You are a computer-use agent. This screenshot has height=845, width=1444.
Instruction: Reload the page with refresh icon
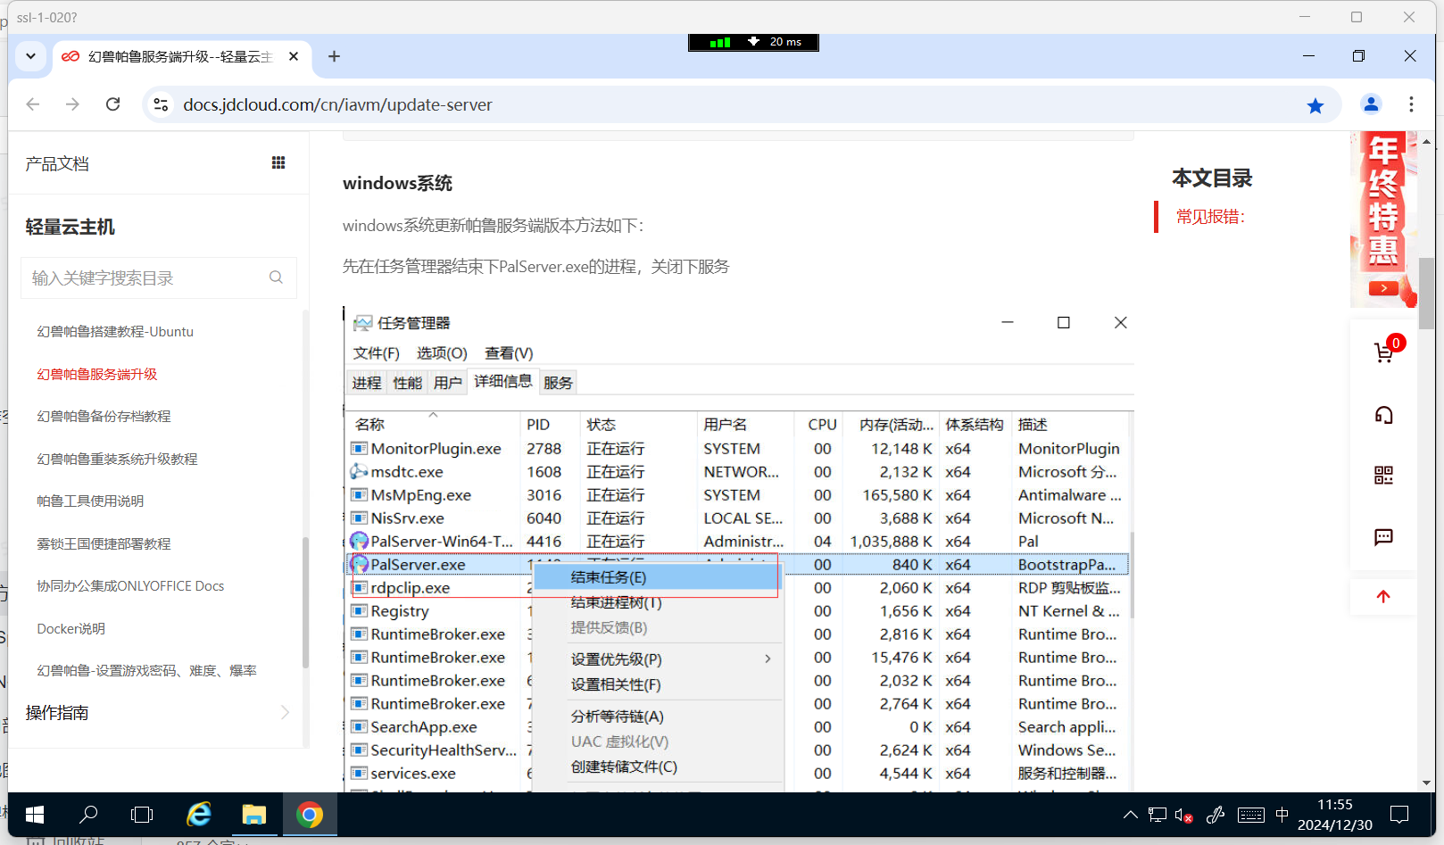[x=112, y=104]
